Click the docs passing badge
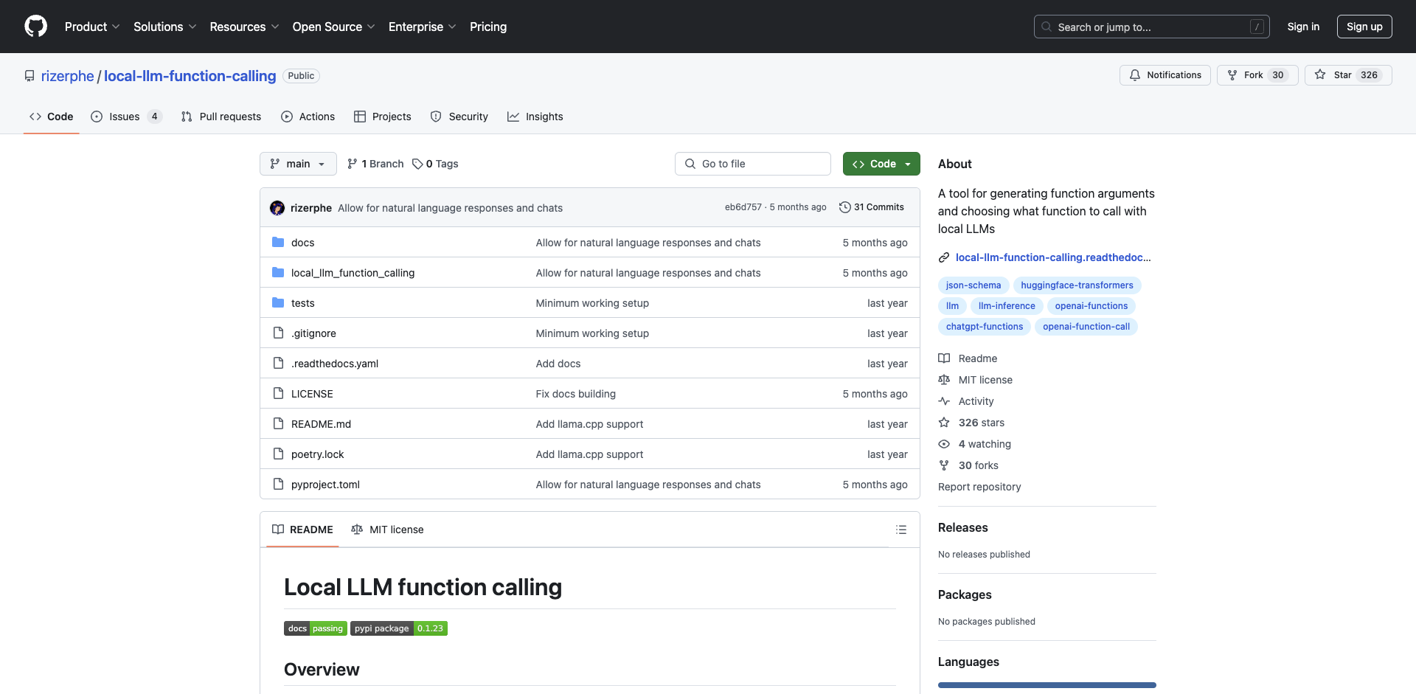The height and width of the screenshot is (694, 1416). [x=316, y=628]
